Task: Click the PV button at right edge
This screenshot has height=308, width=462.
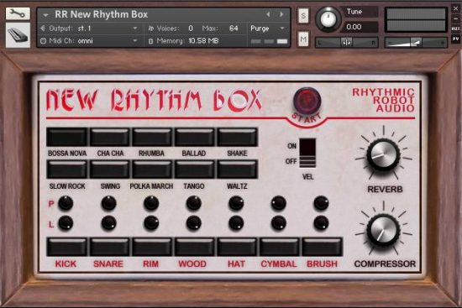Action: tap(455, 39)
